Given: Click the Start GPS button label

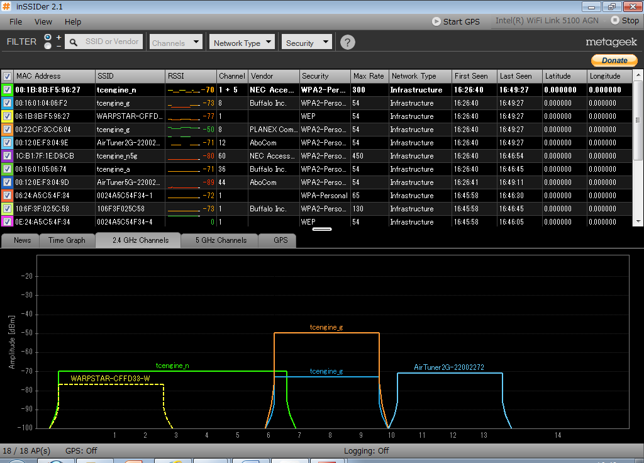Looking at the screenshot, I should coord(461,22).
